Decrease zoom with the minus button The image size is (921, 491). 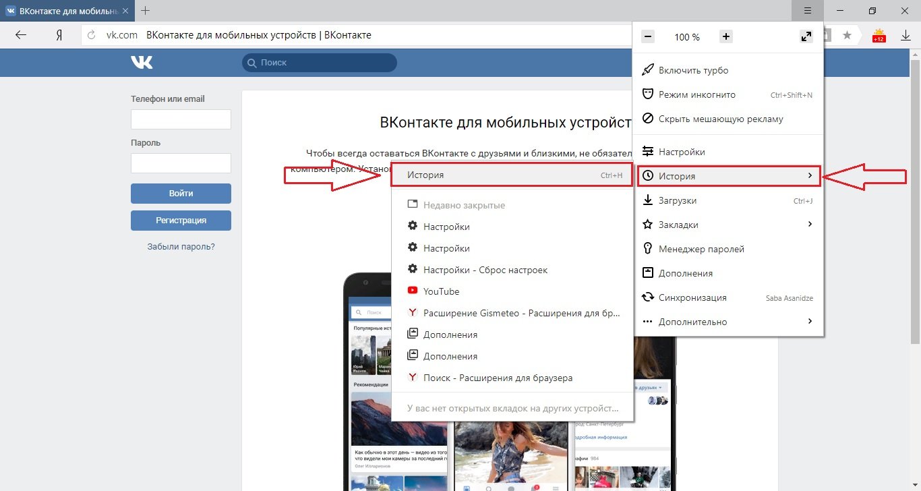coord(648,36)
